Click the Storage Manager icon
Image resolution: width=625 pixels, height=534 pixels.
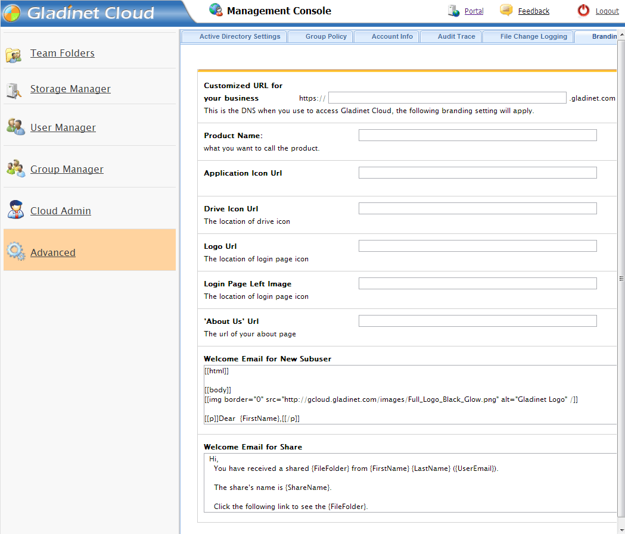pyautogui.click(x=14, y=90)
